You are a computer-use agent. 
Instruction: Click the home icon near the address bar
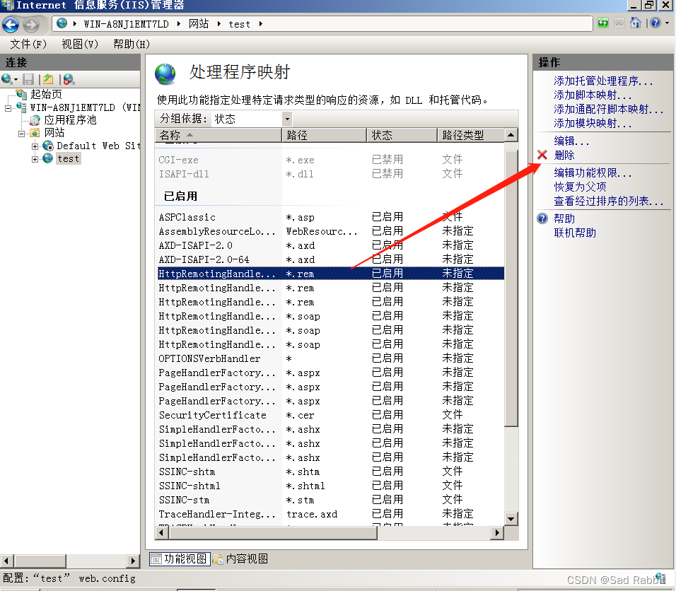coord(636,23)
